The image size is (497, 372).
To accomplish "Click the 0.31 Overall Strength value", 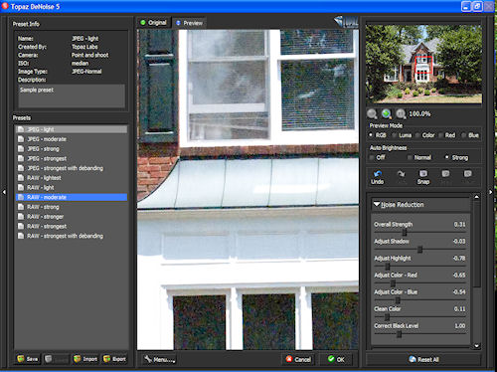I will tap(459, 225).
